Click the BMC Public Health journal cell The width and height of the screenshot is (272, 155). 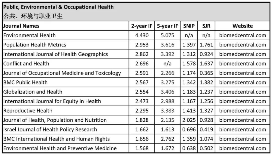[x=25, y=82]
